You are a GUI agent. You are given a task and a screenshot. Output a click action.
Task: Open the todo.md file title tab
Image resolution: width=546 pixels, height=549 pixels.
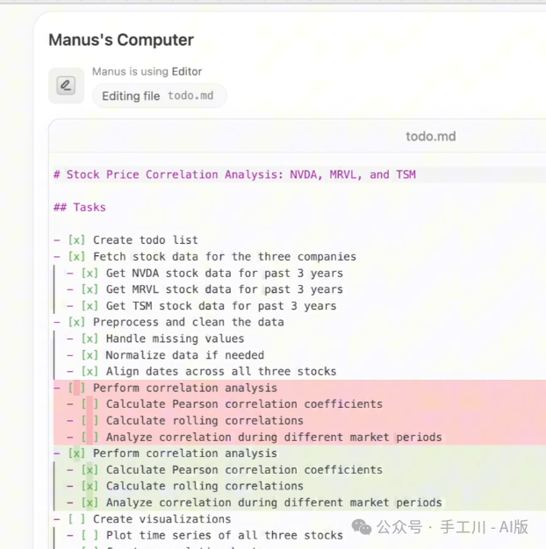point(431,137)
